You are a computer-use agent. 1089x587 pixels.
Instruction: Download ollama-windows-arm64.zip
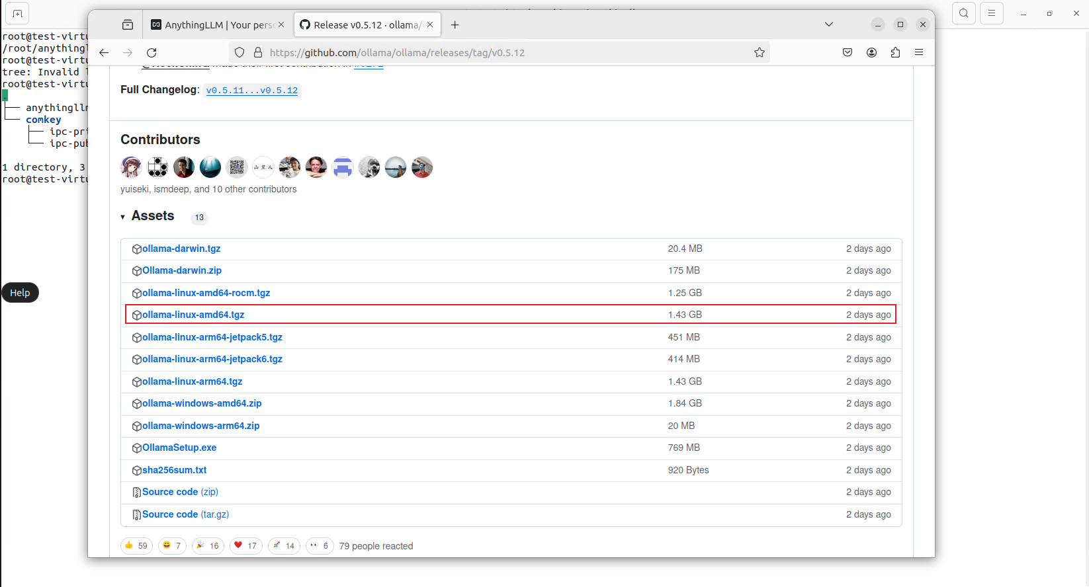[x=201, y=426]
